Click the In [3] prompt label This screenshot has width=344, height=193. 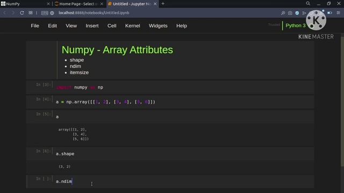pyautogui.click(x=44, y=85)
